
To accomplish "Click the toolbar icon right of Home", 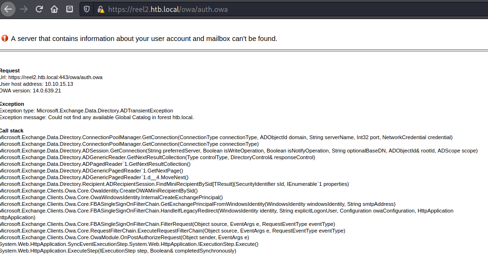I will coord(70,9).
